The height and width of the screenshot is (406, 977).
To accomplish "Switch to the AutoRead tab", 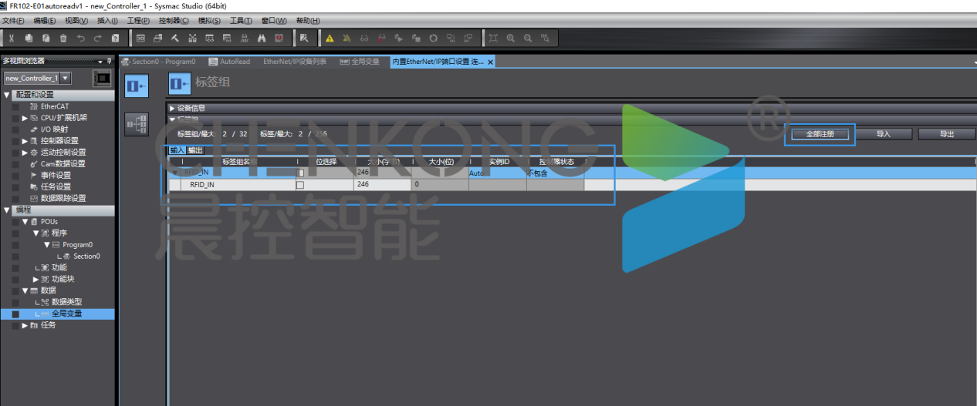I will pos(230,62).
